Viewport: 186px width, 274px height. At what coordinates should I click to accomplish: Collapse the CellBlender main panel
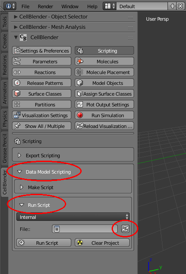point(16,37)
